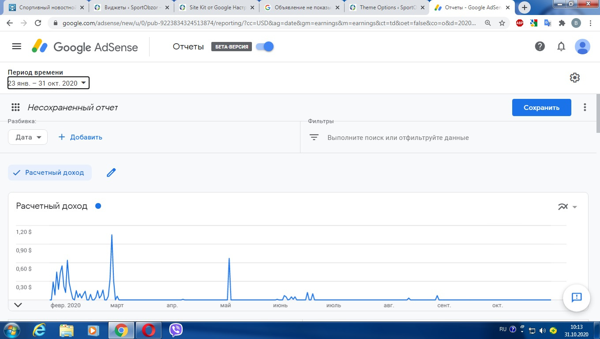Screen dimensions: 600x339
Task: Open Viber from the taskbar
Action: (x=176, y=330)
